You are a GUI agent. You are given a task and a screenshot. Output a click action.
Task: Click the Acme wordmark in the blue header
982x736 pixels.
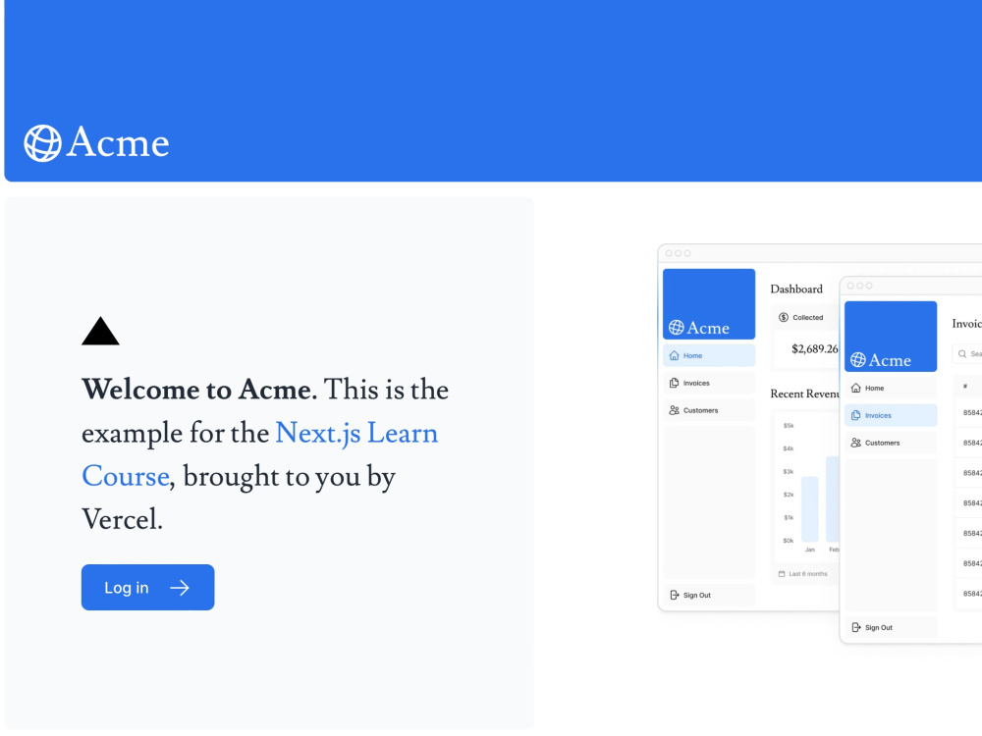click(119, 142)
